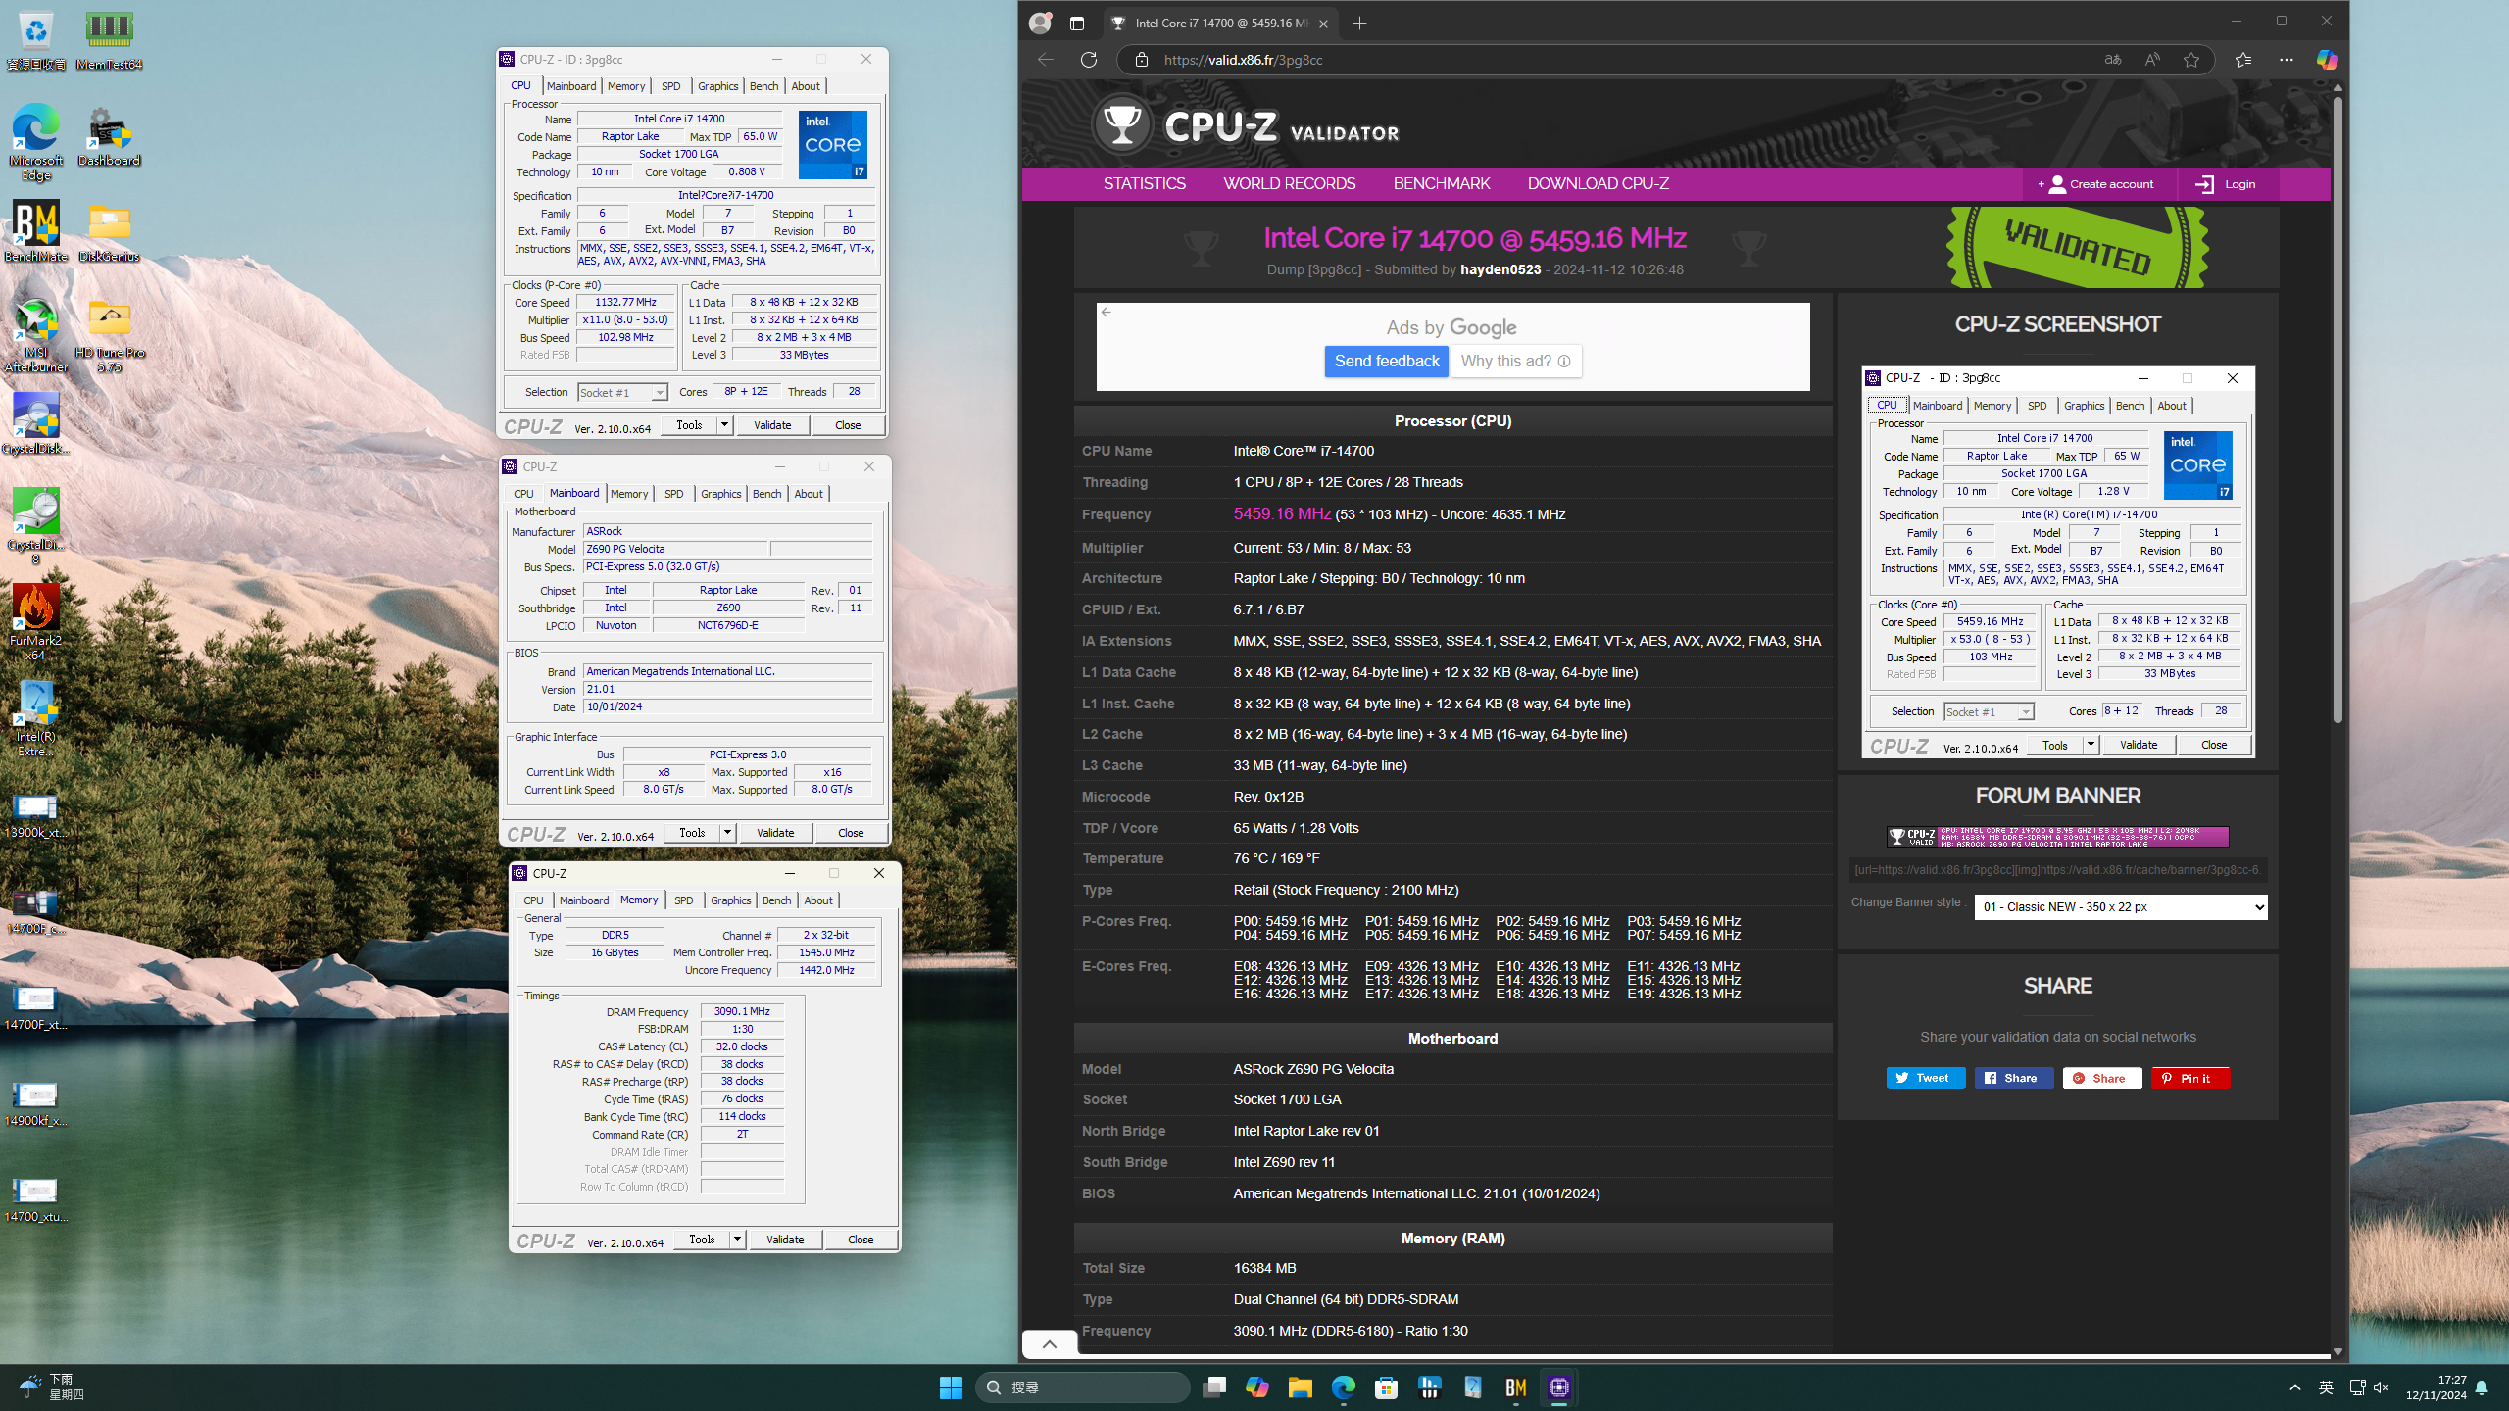Click Create account link

click(2100, 184)
